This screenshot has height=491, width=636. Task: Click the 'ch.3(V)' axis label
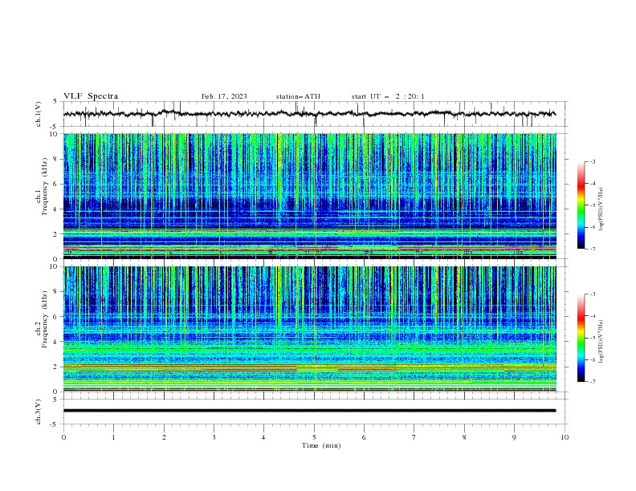[x=39, y=412]
